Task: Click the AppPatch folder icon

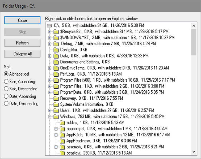Action: (62, 135)
